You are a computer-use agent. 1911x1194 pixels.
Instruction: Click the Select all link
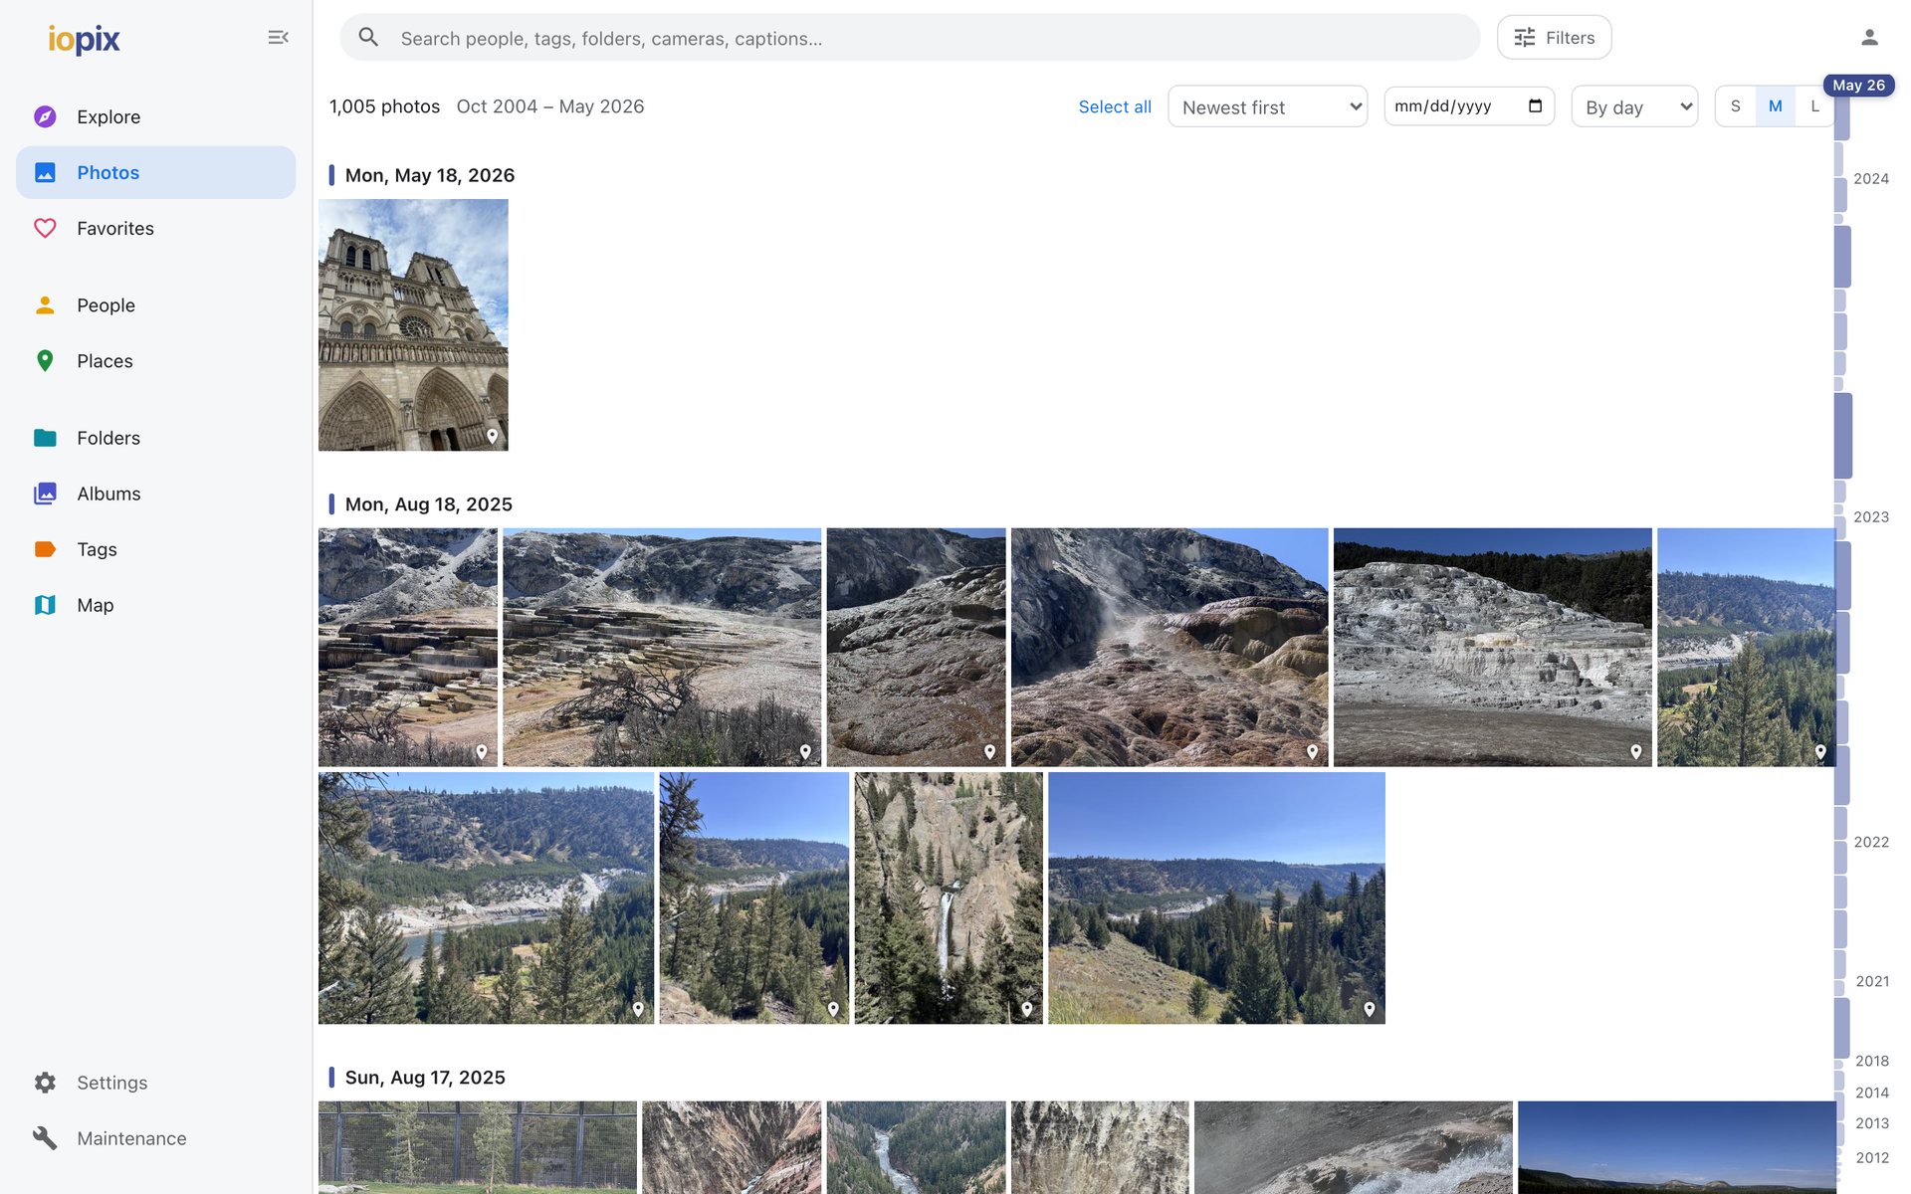(1115, 106)
